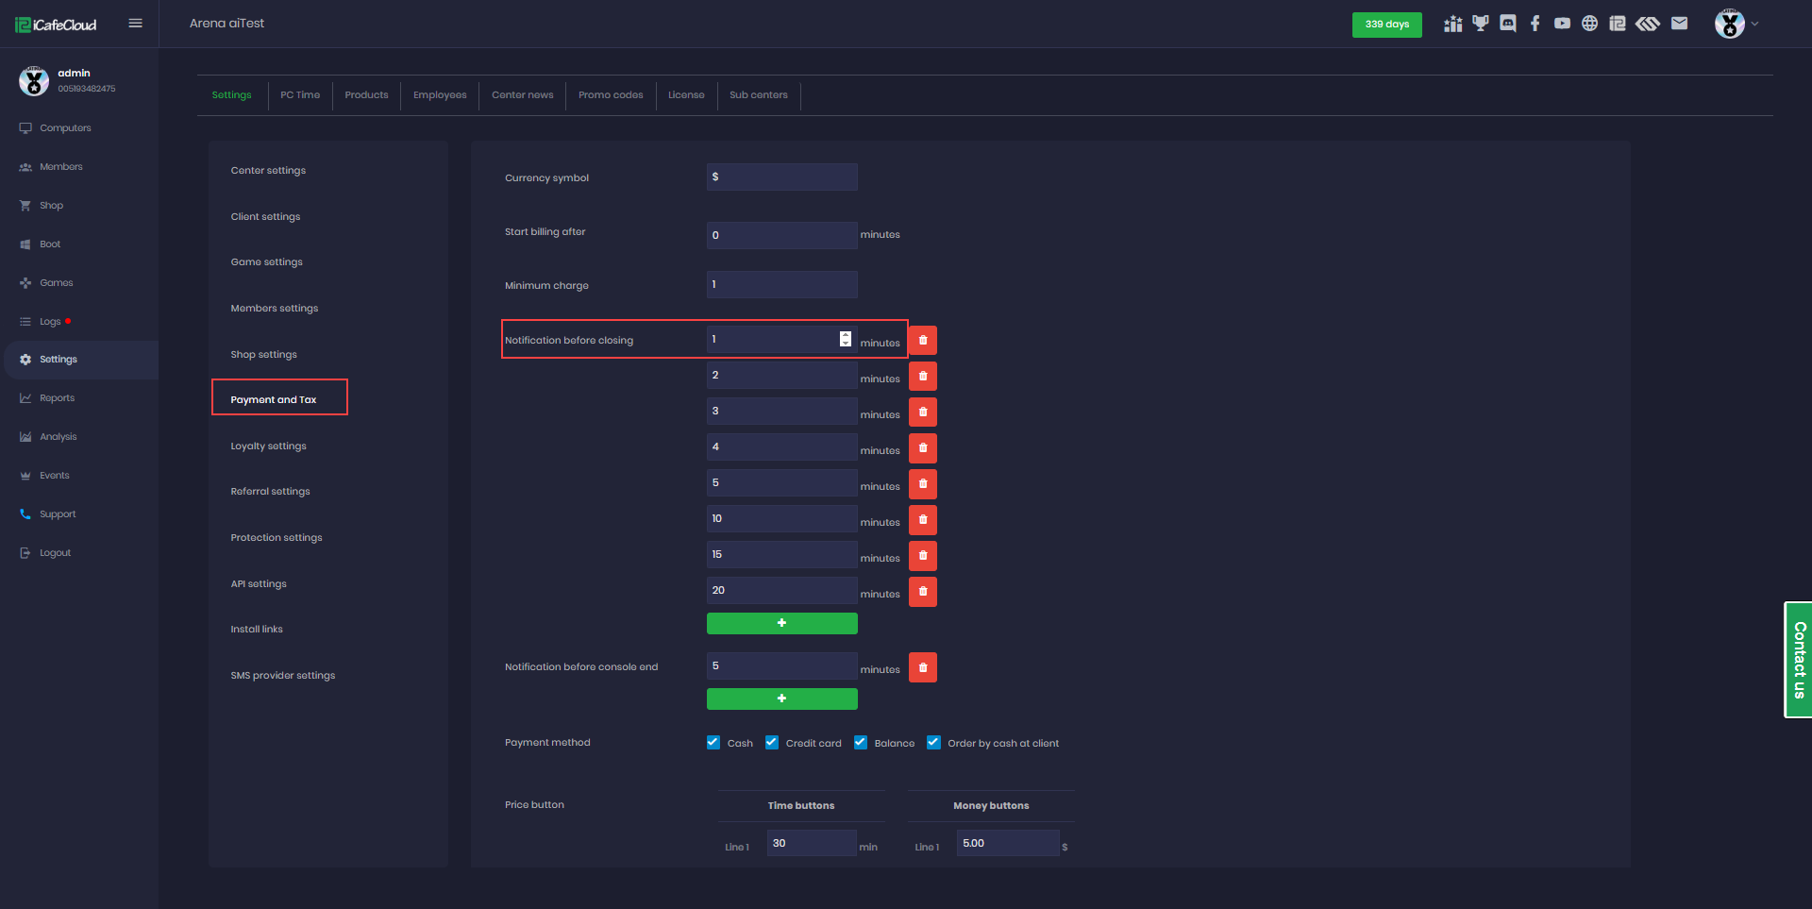Toggle the Credit card checkbox
This screenshot has width=1812, height=909.
[x=772, y=743]
